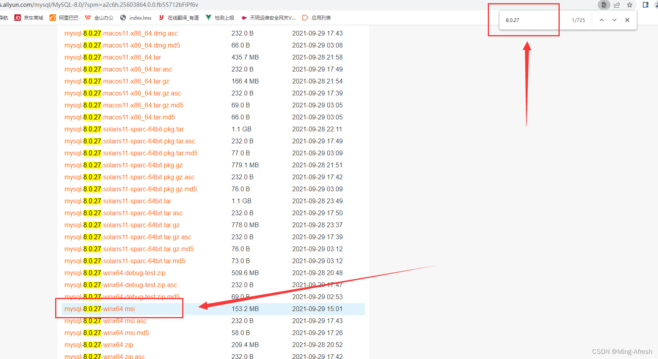Click the 166.4 MB size value
This screenshot has width=658, height=359.
click(x=245, y=81)
